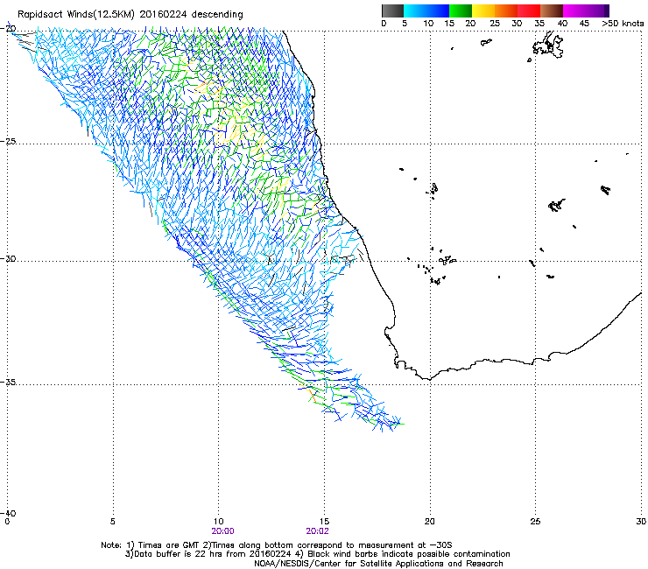This screenshot has height=569, width=648.
Task: Click the longitude 20 axis label
Action: click(430, 522)
